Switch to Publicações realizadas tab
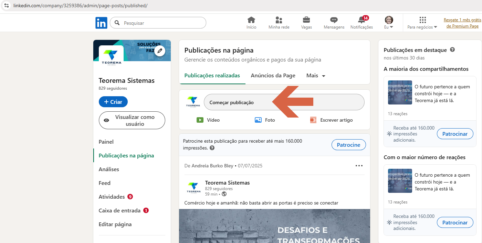The width and height of the screenshot is (482, 243). [212, 76]
